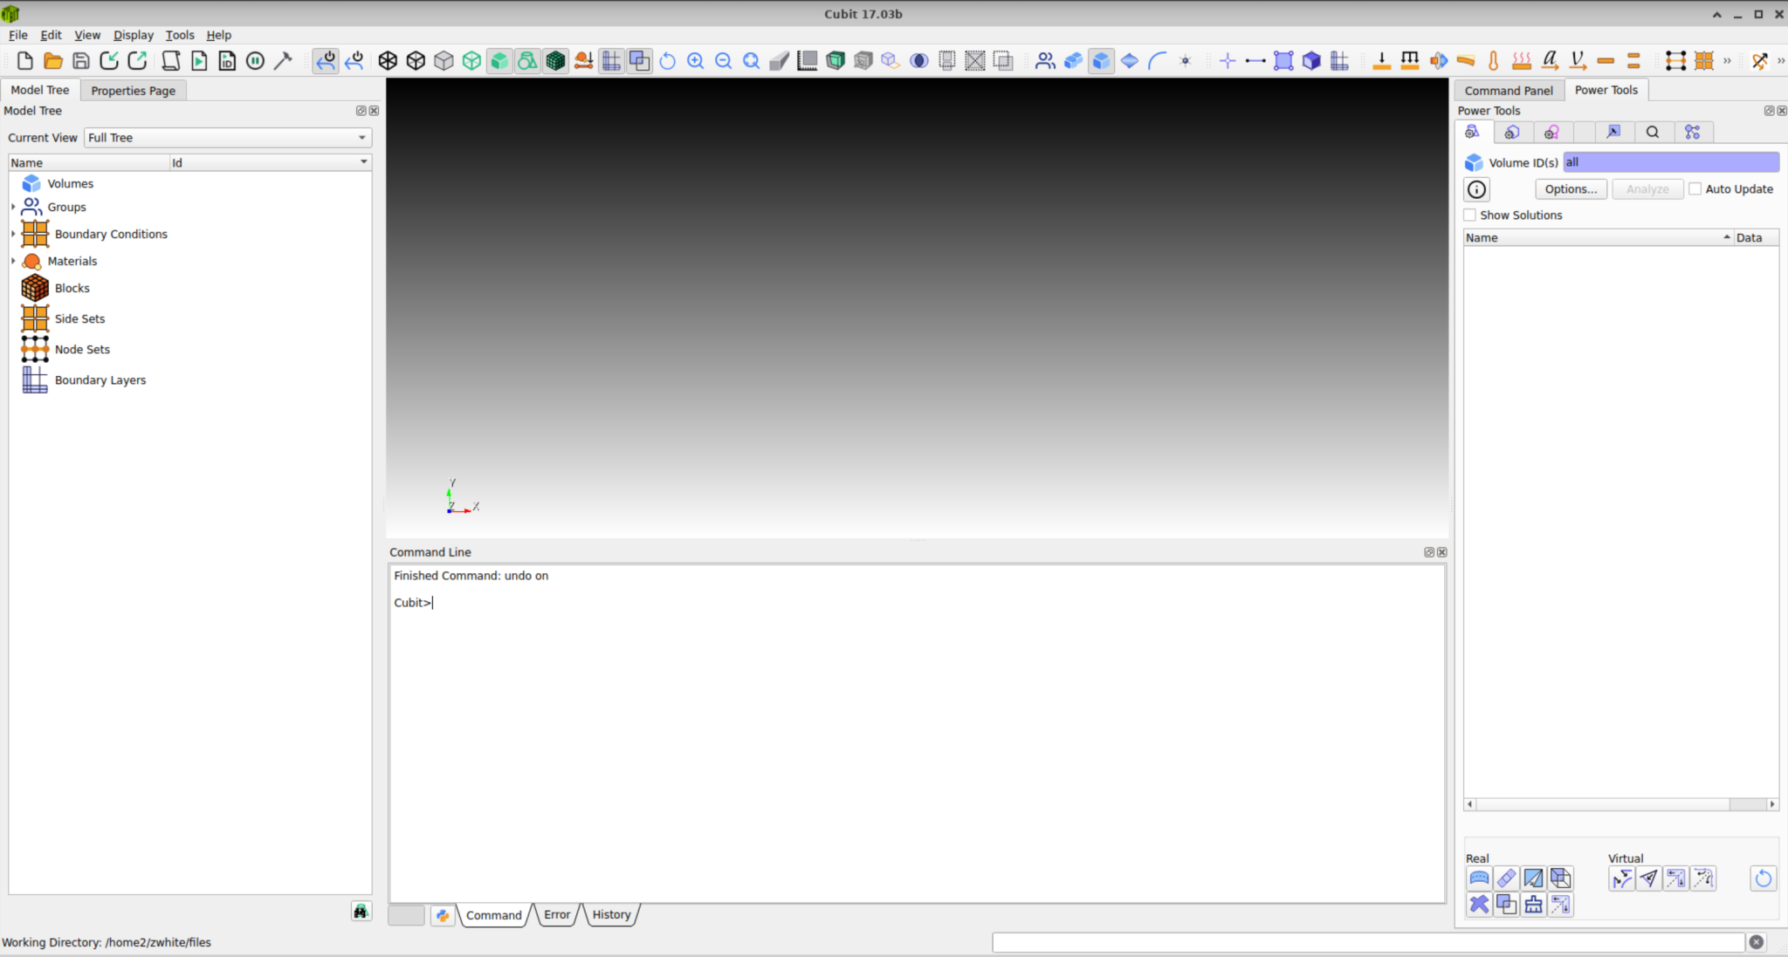Image resolution: width=1788 pixels, height=957 pixels.
Task: Open the Display menu
Action: pos(133,35)
